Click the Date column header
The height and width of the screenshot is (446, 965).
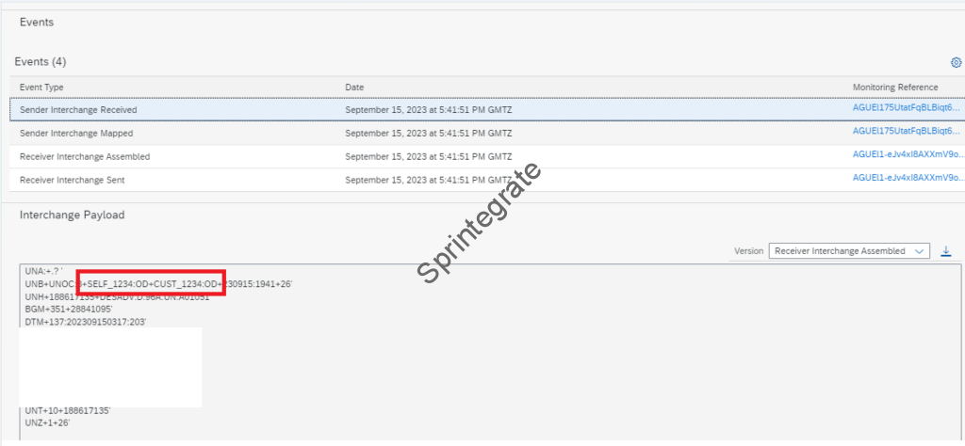(x=354, y=87)
